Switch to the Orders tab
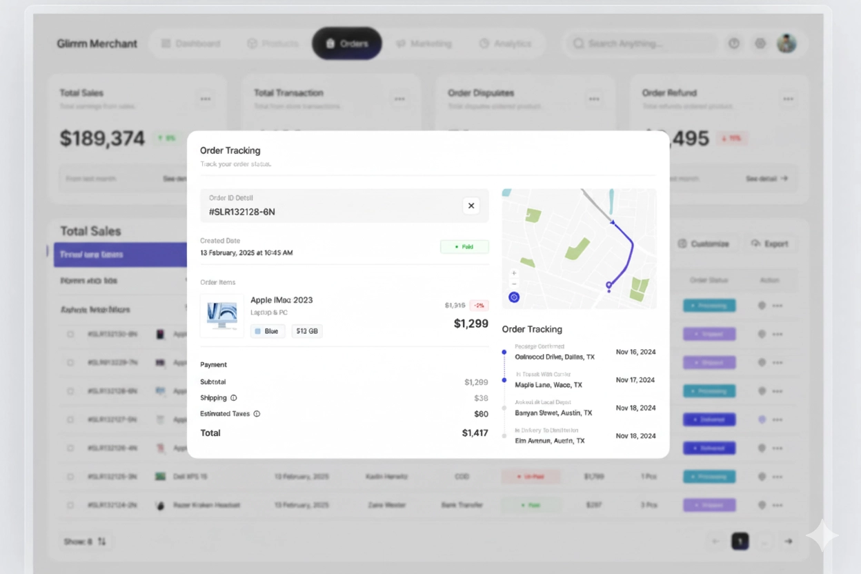The height and width of the screenshot is (574, 861). coord(347,43)
